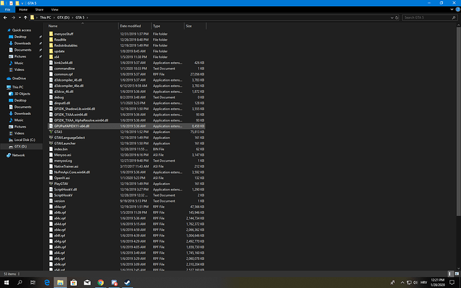
Task: Open the Windows Start menu
Action: [x=6, y=283]
